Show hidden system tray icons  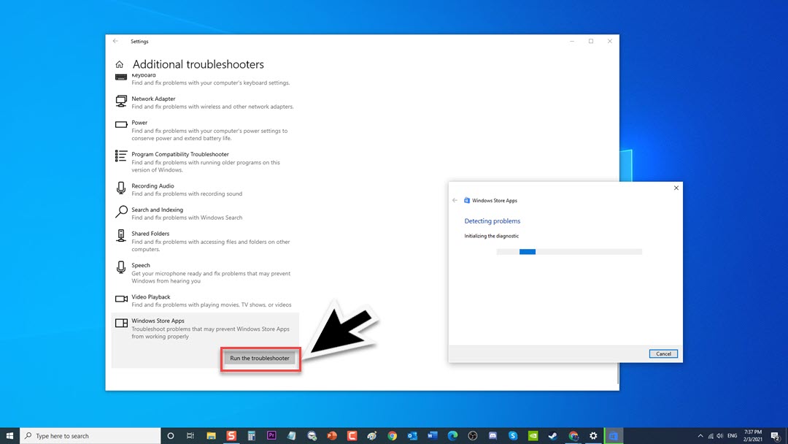pyautogui.click(x=700, y=436)
